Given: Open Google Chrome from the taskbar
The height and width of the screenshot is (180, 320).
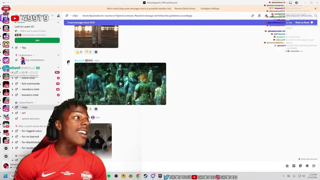Looking at the screenshot, I should (x=138, y=176).
